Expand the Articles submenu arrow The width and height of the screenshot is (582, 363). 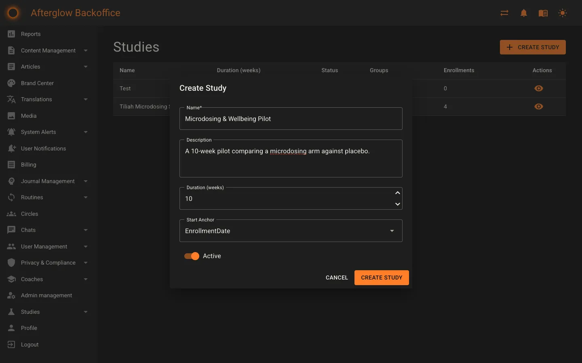(x=86, y=67)
